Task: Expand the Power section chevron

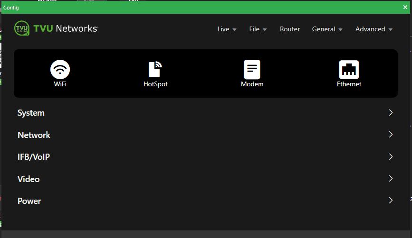Action: pos(391,201)
